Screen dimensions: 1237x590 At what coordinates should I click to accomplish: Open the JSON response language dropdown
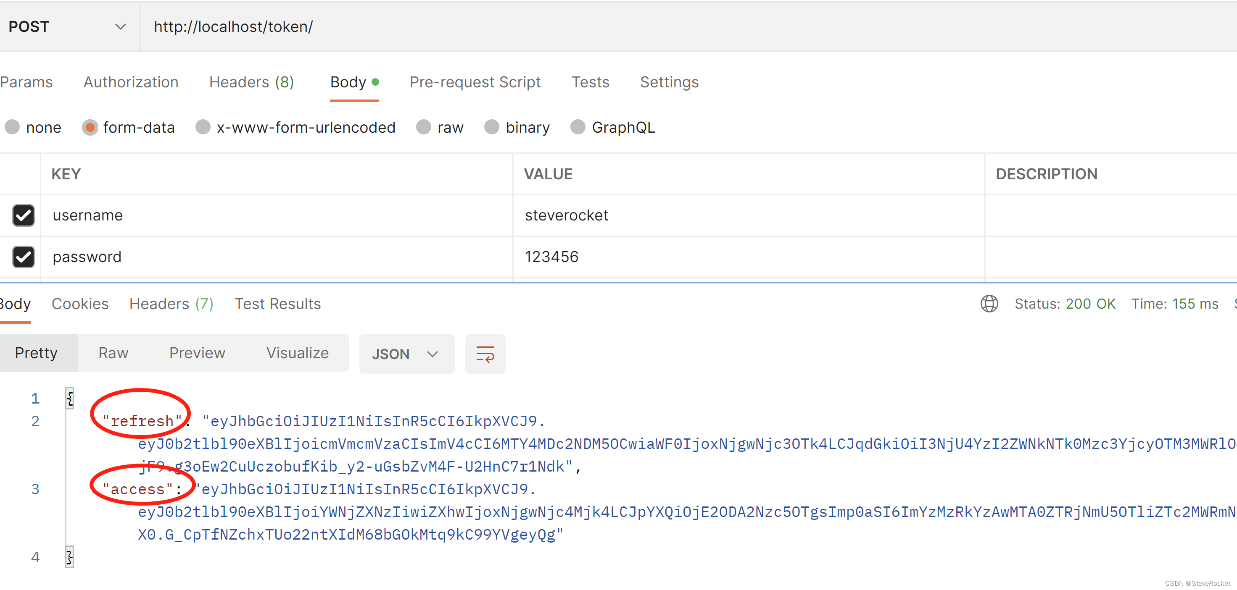[406, 354]
